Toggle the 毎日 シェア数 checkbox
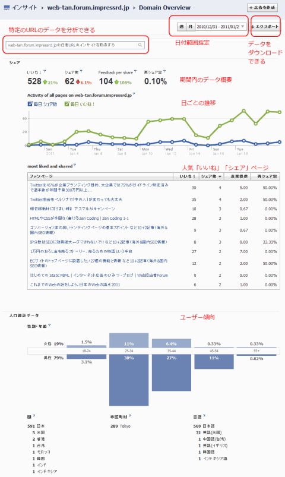Viewport: 285px width, 477px height. [x=30, y=104]
